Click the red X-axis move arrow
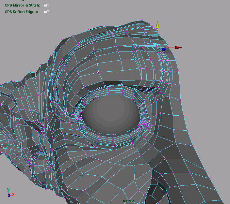The image size is (230, 204). (x=178, y=48)
